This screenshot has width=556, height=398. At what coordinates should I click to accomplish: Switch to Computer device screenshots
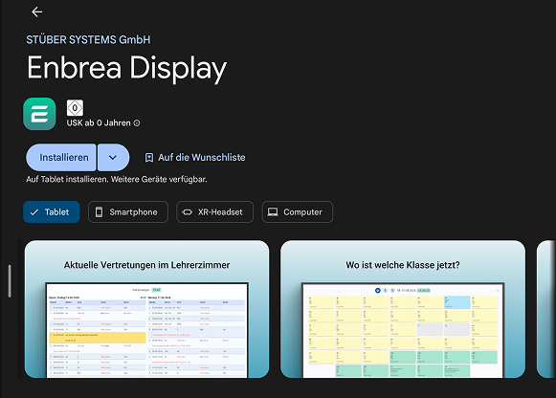click(298, 212)
